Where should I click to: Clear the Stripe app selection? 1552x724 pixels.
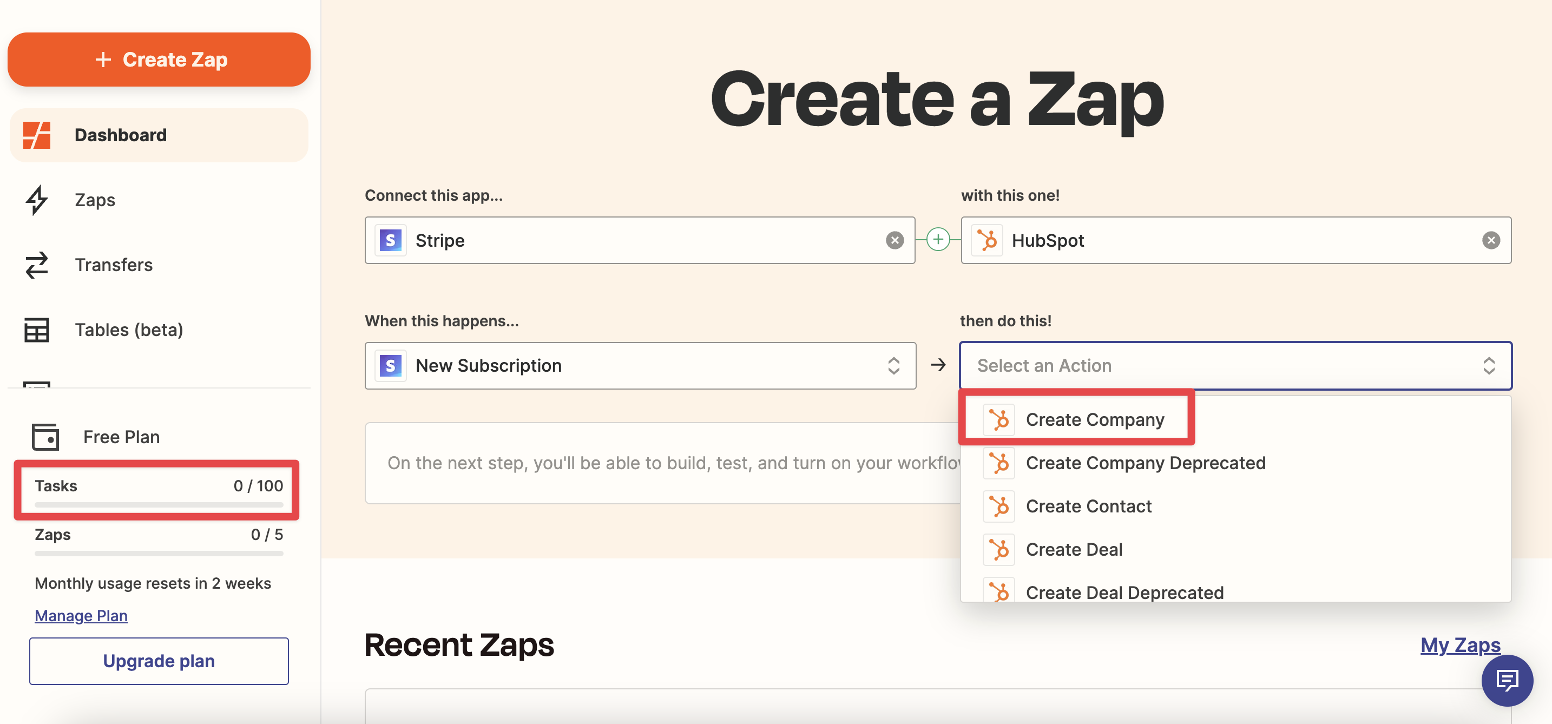[x=895, y=240]
